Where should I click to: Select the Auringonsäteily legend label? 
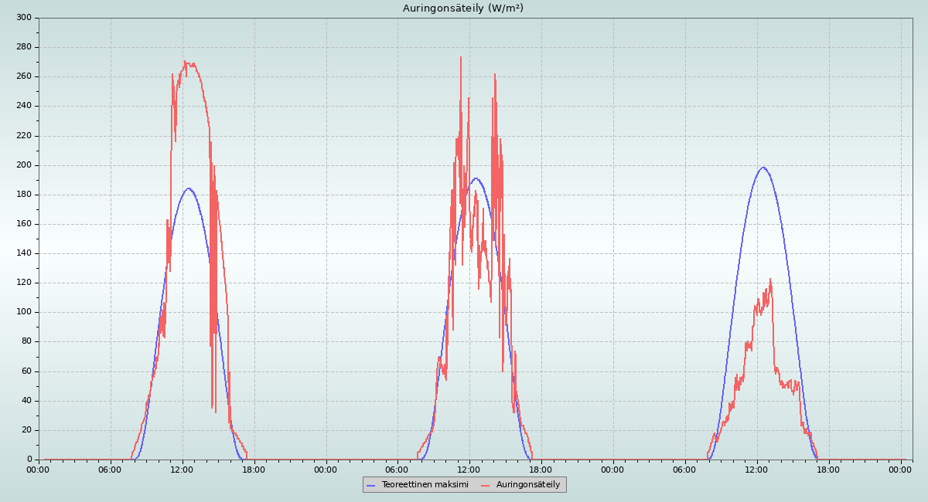(528, 485)
